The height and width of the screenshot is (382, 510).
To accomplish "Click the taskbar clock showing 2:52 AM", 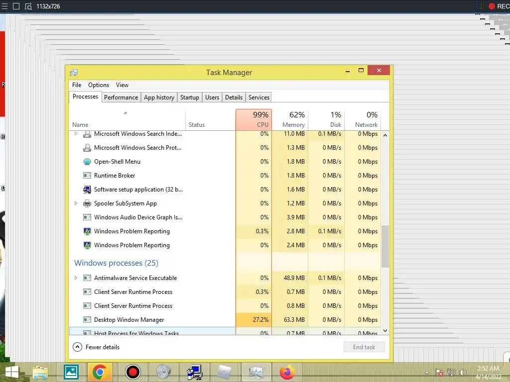I will [x=488, y=373].
